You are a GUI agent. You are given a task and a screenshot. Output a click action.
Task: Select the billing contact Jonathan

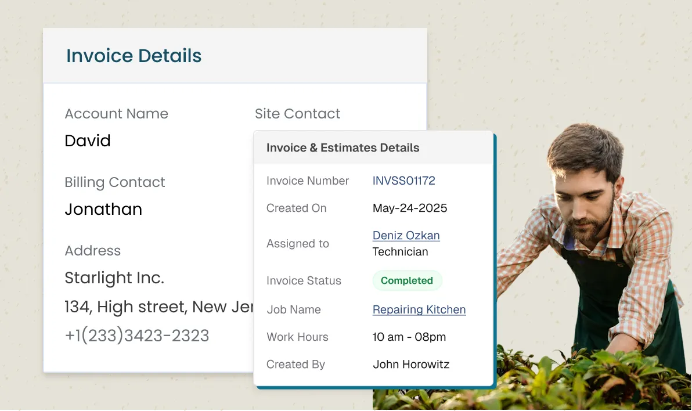[103, 209]
